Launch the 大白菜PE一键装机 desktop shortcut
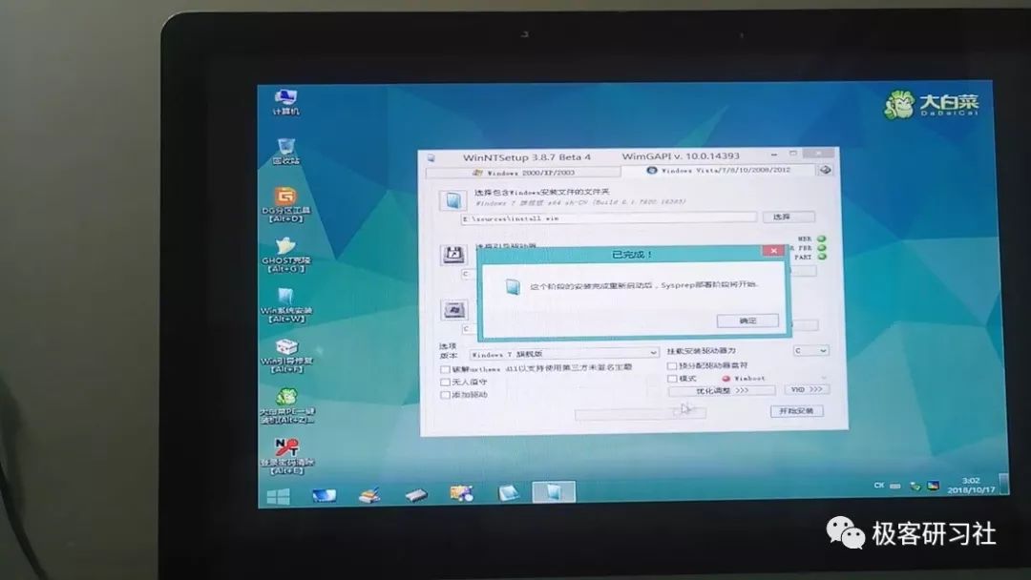 pos(286,405)
